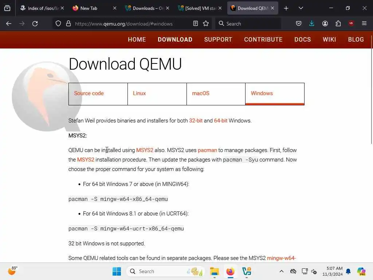
Task: Open the Windows Start menu
Action: 117,271
